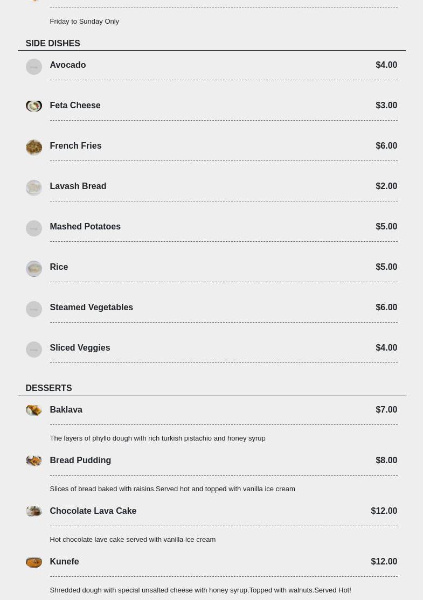Image resolution: width=423 pixels, height=600 pixels.
Task: Choose Steamed Vegetables from side dishes
Action: click(91, 308)
